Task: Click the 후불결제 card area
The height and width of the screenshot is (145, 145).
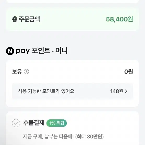Action: tap(73, 128)
